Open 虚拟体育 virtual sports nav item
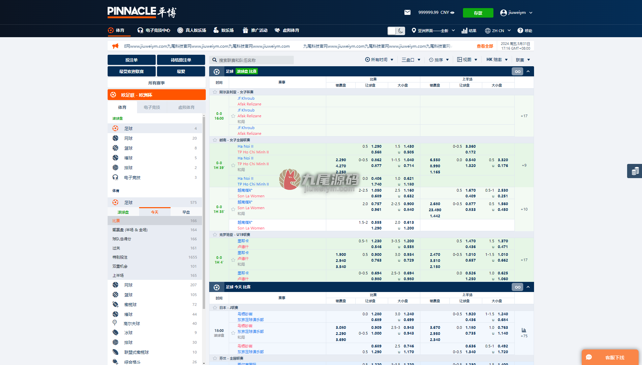The height and width of the screenshot is (365, 642). tap(287, 30)
